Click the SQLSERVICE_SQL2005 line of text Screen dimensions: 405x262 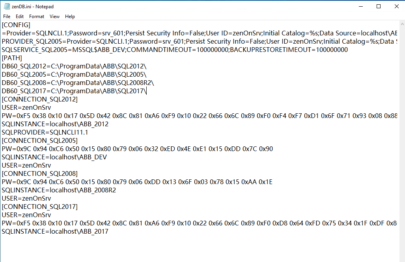[x=174, y=50]
